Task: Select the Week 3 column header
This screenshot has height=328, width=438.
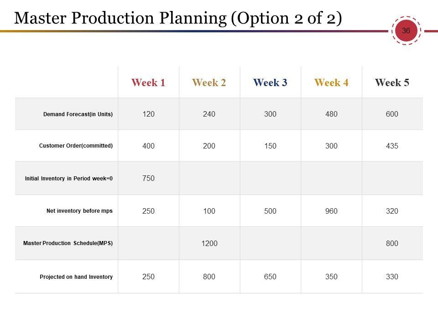Action: 270,82
